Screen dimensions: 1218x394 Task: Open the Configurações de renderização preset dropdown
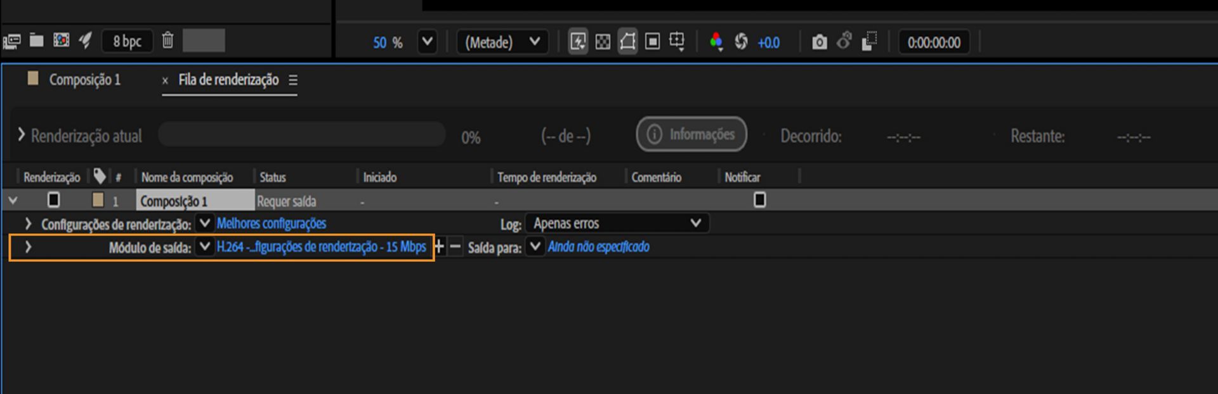(x=204, y=223)
